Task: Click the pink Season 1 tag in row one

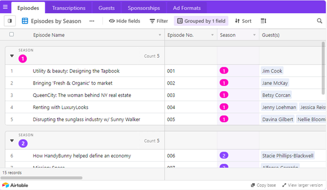Action: pyautogui.click(x=224, y=71)
